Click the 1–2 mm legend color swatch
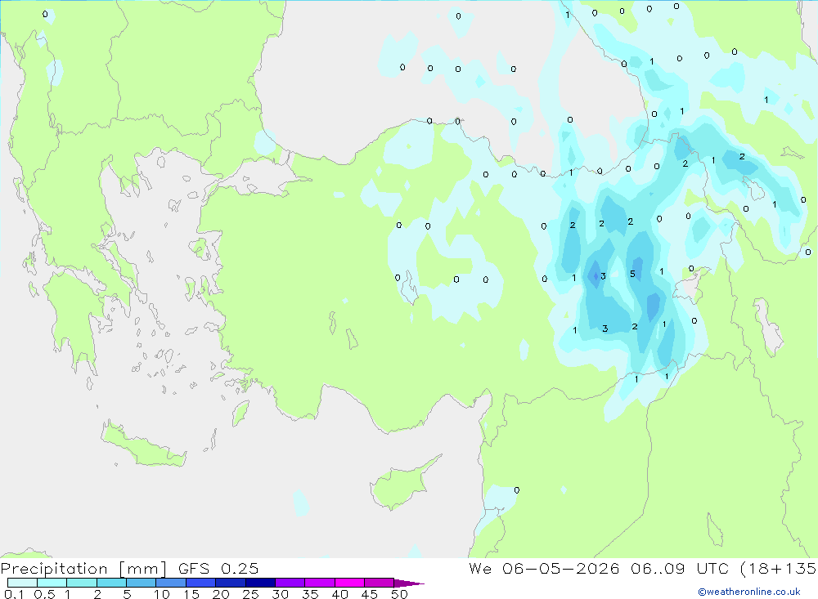 [x=82, y=583]
